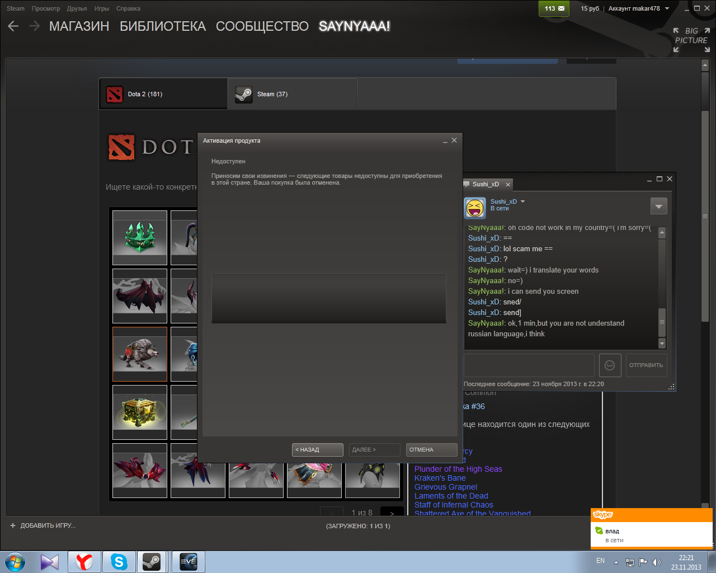Expand the chat options dropdown arrow button
The width and height of the screenshot is (716, 573).
coord(658,206)
